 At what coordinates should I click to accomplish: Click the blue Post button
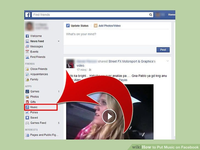point(163,50)
